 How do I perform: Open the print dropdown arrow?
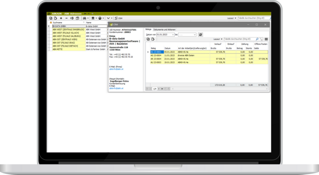(103, 18)
